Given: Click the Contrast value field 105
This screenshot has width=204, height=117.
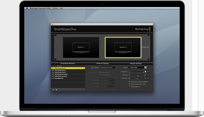Looking at the screenshot, I should click(x=148, y=75).
